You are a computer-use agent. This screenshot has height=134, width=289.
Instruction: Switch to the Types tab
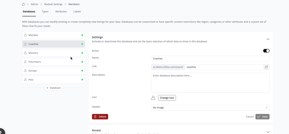pos(45,12)
